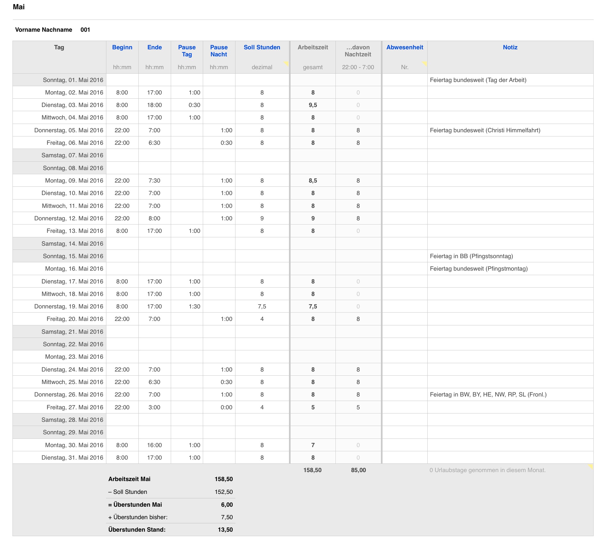The image size is (610, 556).
Task: Click the yellow comment marker beside the Urlaubstage note
Action: [590, 466]
